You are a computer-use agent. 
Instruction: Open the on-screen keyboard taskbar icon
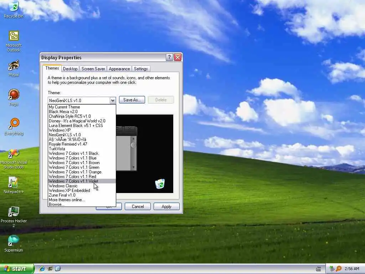[x=319, y=269]
